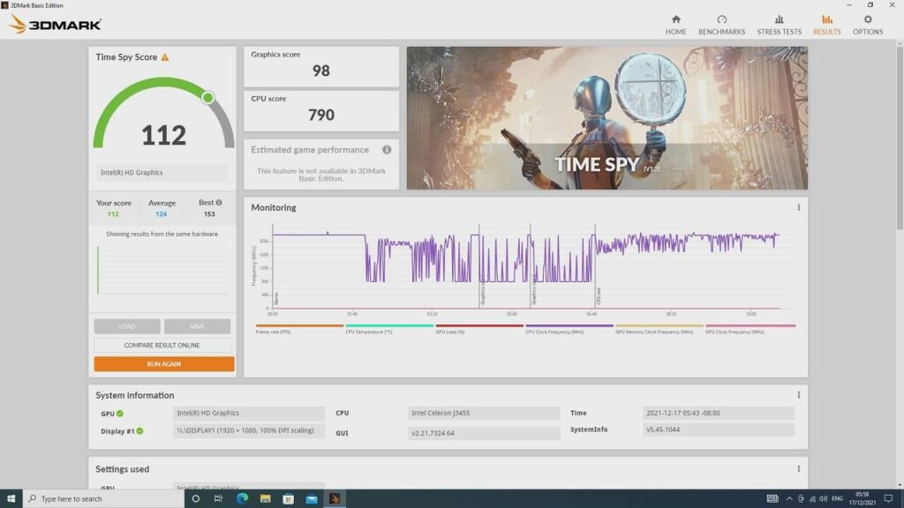Click the CPU score 790 value
This screenshot has width=904, height=508.
pos(321,116)
